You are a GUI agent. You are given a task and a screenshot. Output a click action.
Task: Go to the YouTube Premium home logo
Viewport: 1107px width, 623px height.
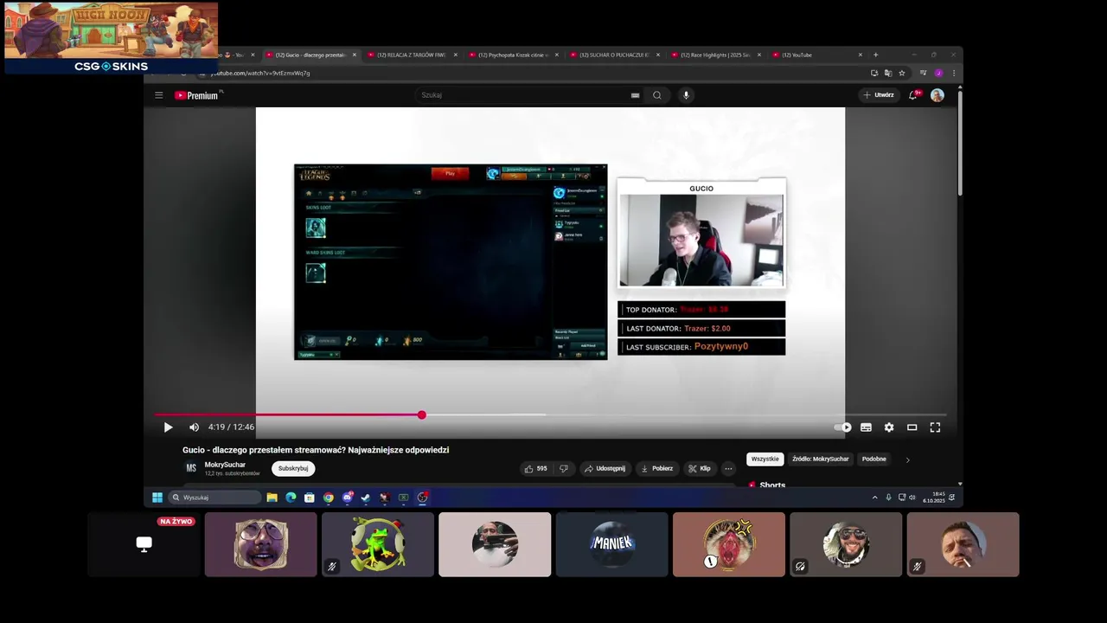tap(197, 95)
